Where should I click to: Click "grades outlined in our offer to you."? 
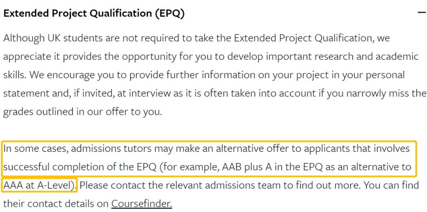pos(83,112)
